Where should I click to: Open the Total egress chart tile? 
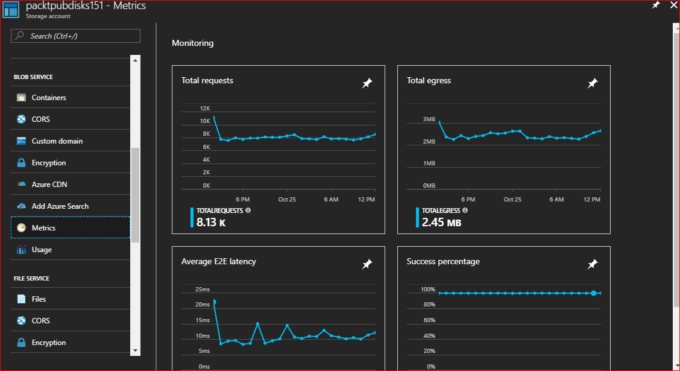click(504, 150)
